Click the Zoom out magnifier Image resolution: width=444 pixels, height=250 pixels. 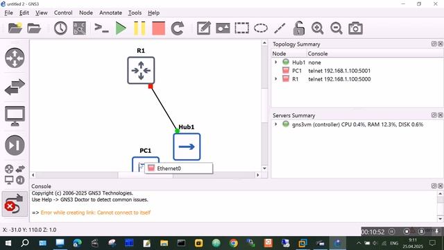pyautogui.click(x=336, y=28)
